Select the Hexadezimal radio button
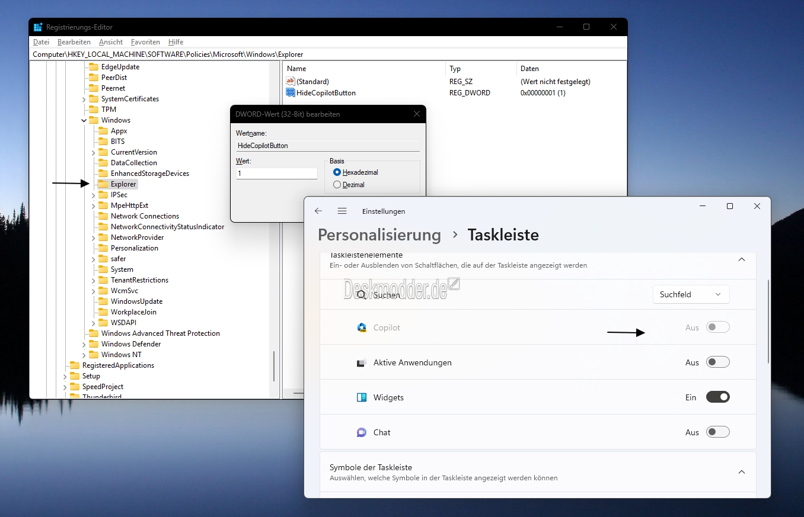 point(337,172)
